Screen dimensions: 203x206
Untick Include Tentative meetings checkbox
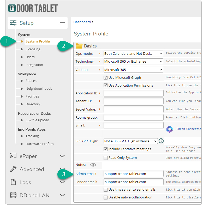pos(105,149)
